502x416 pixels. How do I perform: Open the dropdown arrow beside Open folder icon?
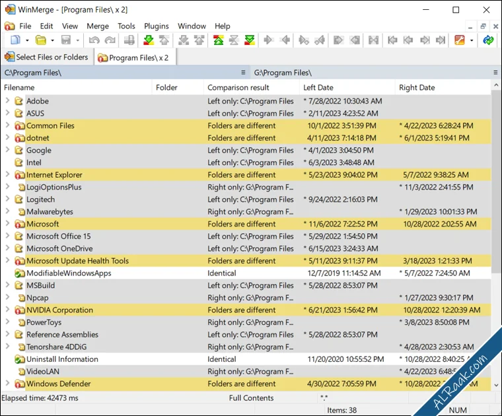[x=52, y=40]
